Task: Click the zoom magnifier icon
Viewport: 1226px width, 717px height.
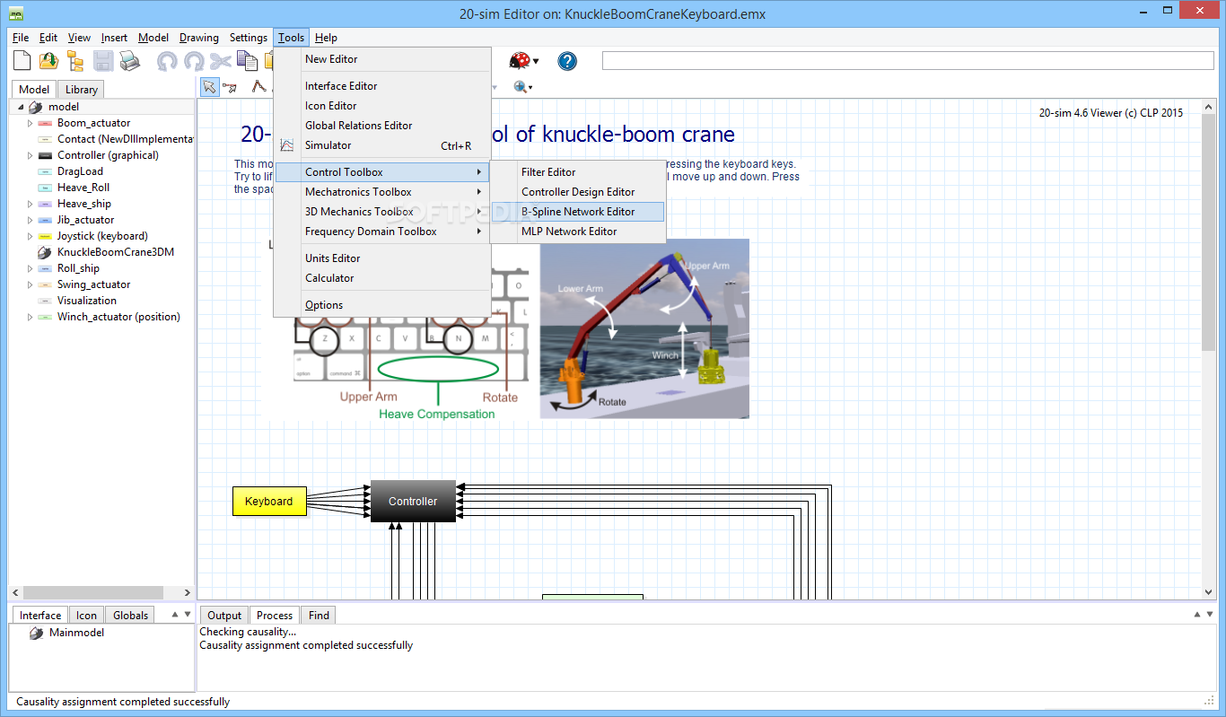Action: 520,87
